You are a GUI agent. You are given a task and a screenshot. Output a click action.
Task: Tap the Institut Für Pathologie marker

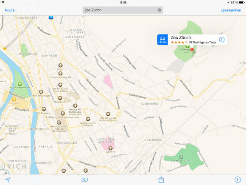pyautogui.click(x=75, y=105)
